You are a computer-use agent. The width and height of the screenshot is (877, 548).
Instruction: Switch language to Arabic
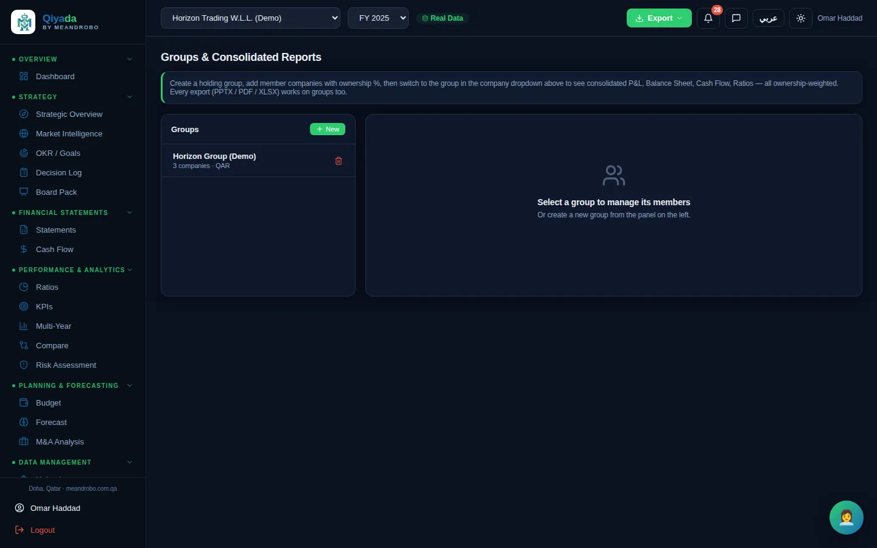769,18
